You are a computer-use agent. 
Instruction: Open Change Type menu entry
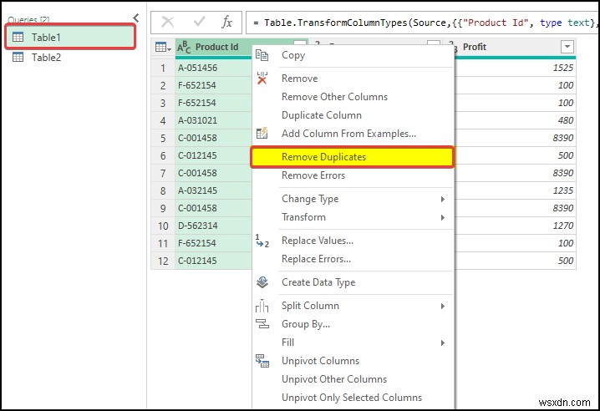(x=310, y=199)
